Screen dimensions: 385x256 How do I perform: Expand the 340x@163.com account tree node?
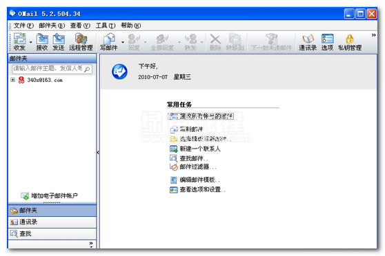pyautogui.click(x=13, y=80)
